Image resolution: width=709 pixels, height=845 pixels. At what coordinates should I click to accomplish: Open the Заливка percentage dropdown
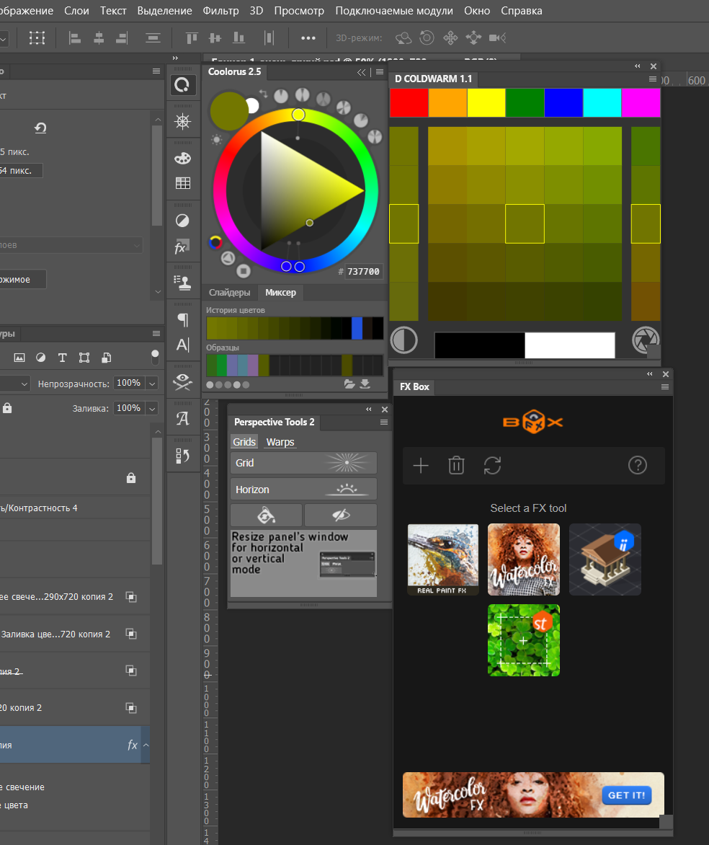click(151, 409)
